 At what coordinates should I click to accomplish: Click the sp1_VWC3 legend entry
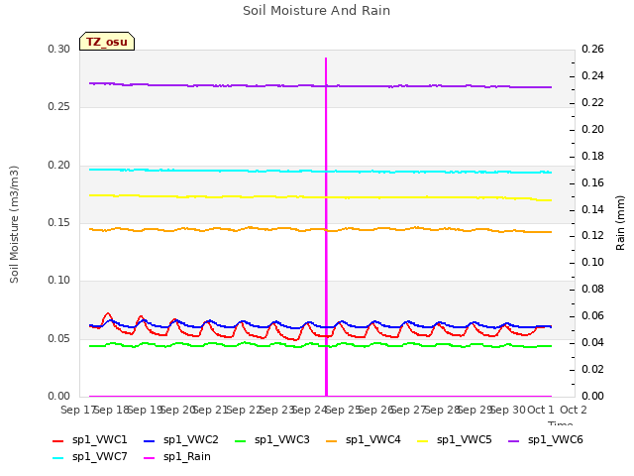(x=272, y=440)
